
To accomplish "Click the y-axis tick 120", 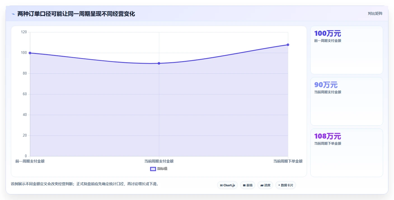I will 24,32.
